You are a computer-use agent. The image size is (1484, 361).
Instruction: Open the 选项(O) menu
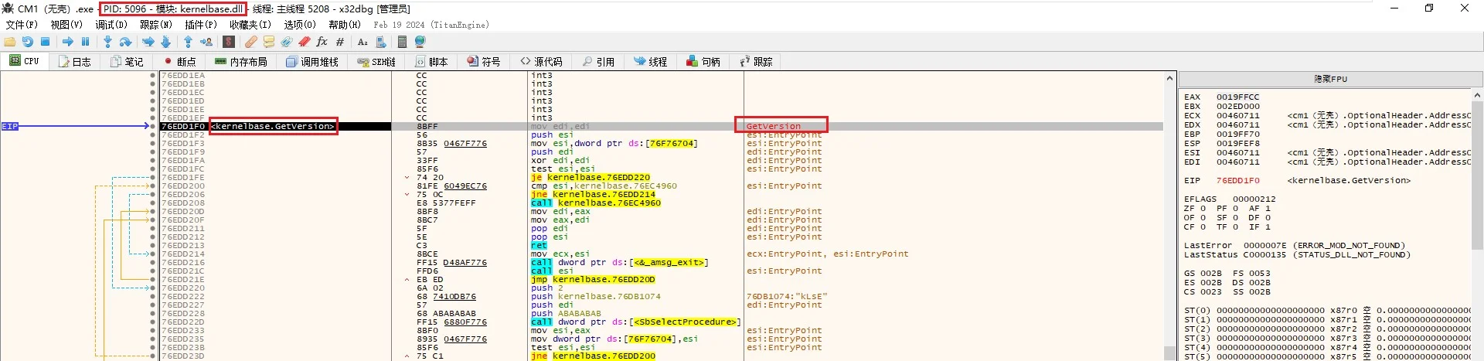point(300,25)
